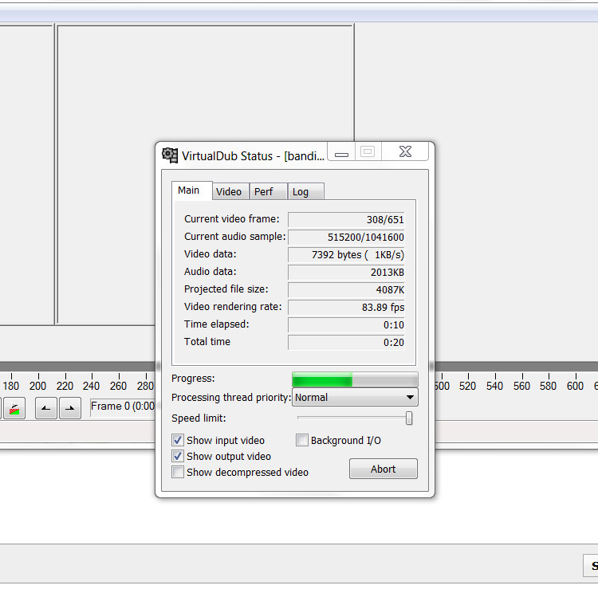Open the Video tab
Viewport: 598px width, 597px height.
click(230, 192)
